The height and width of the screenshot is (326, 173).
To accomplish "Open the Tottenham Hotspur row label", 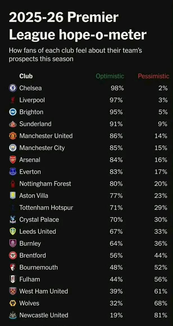I will pyautogui.click(x=46, y=208).
